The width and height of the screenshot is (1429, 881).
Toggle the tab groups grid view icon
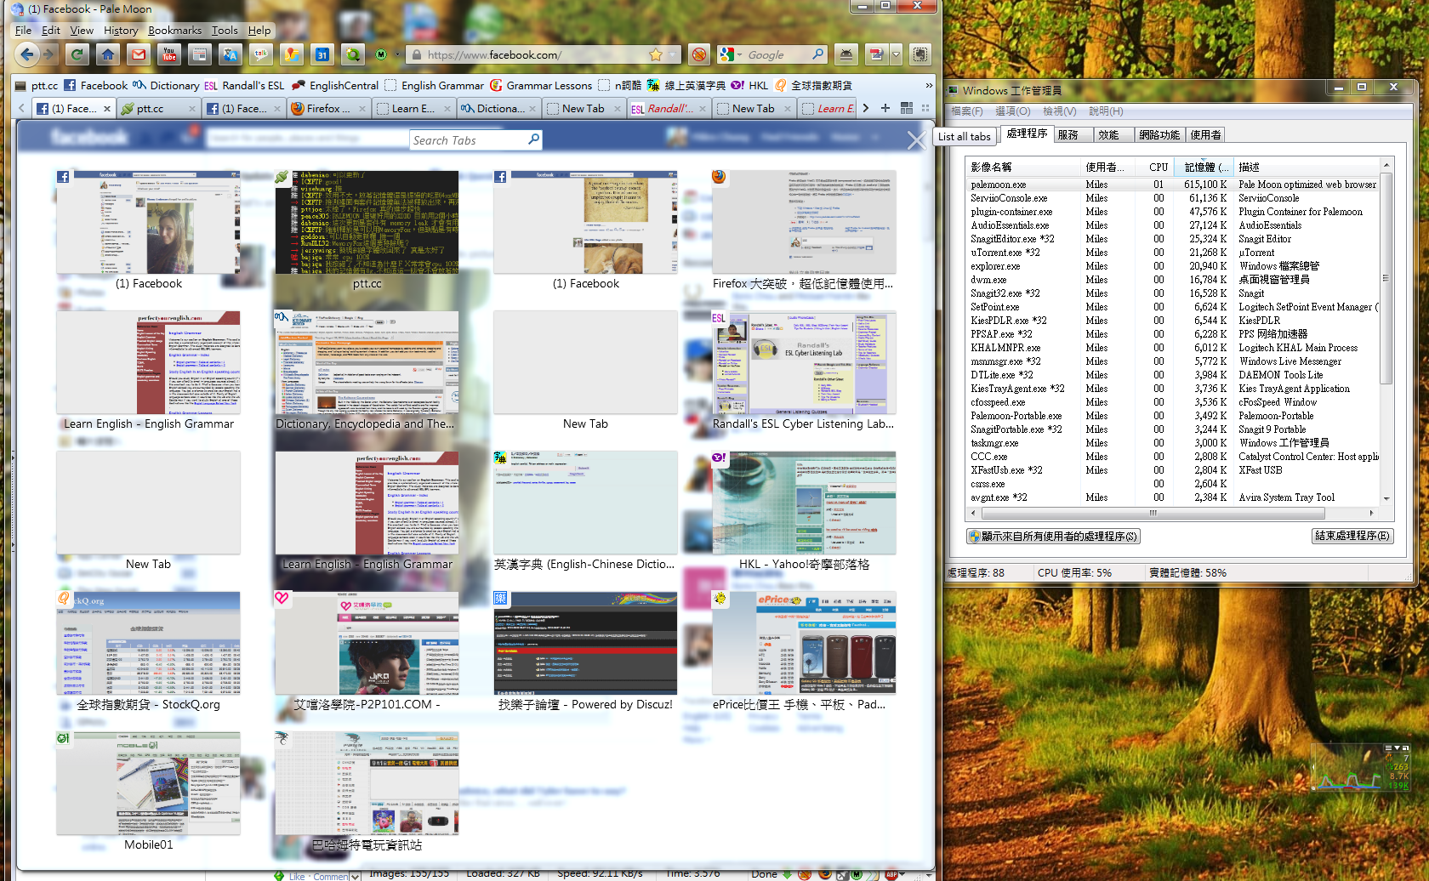[907, 108]
